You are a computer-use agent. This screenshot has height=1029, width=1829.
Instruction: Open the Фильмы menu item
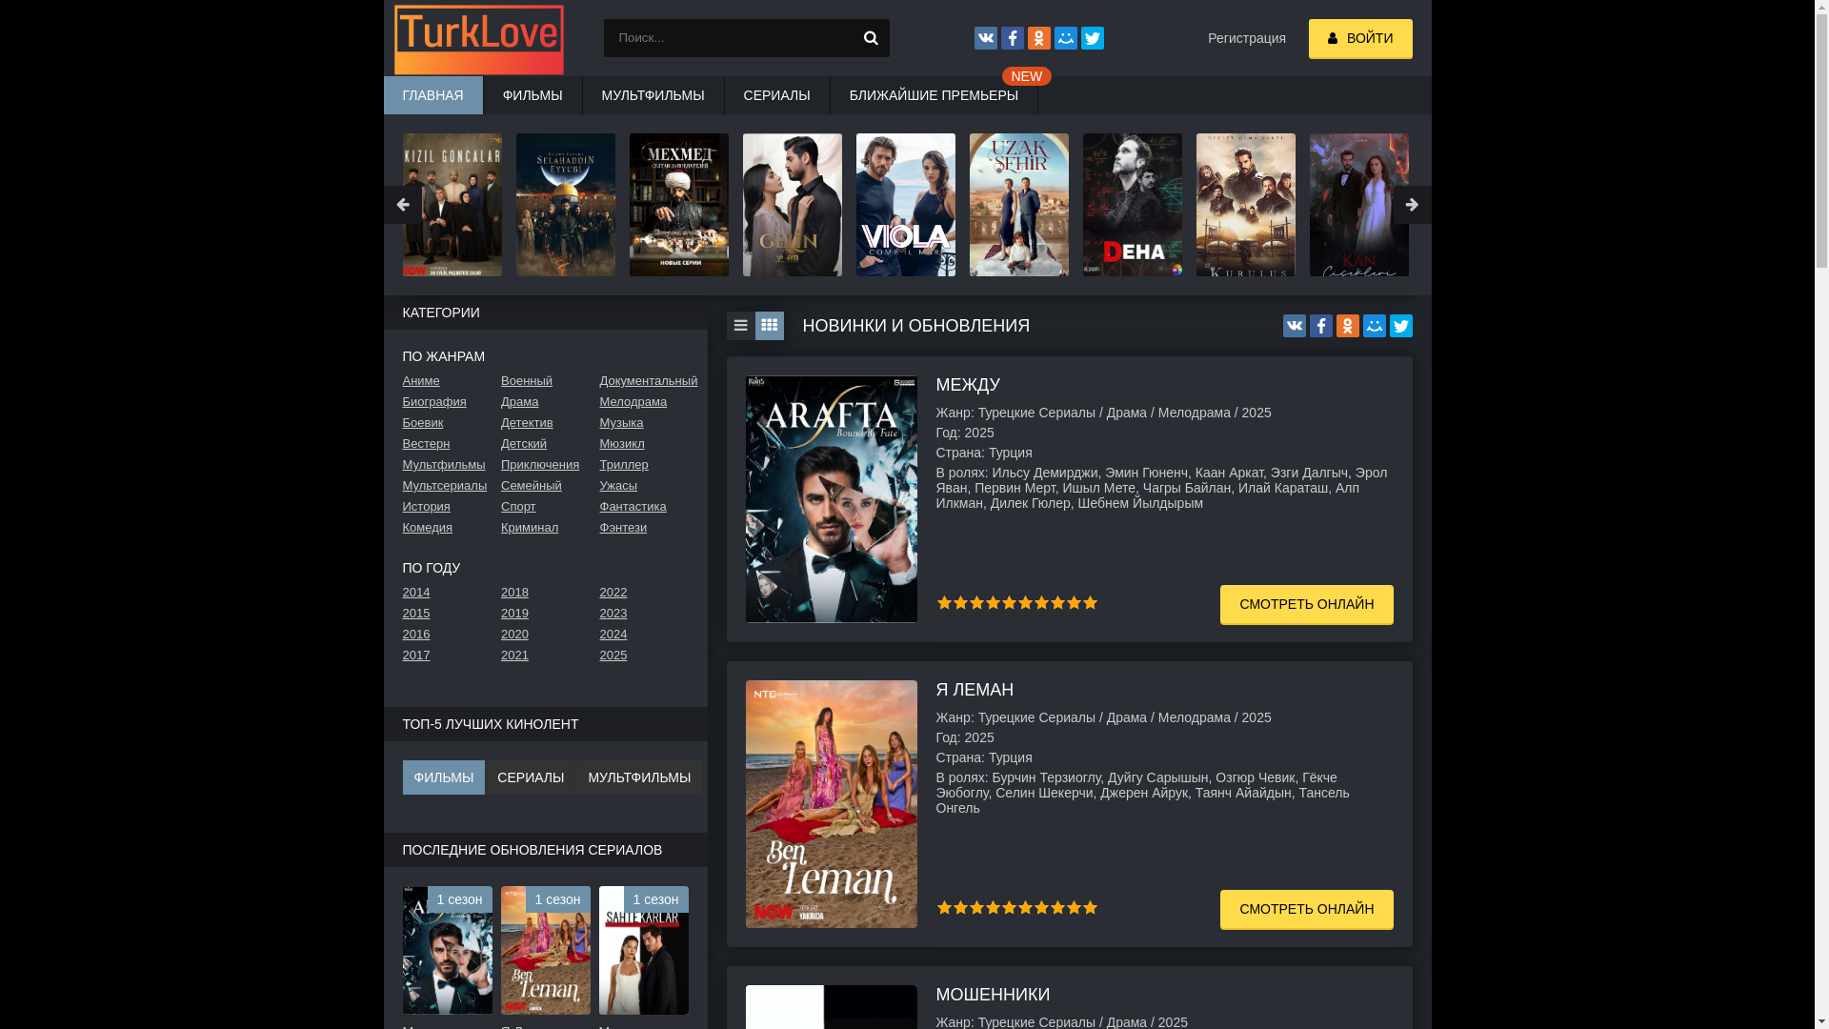tap(533, 95)
